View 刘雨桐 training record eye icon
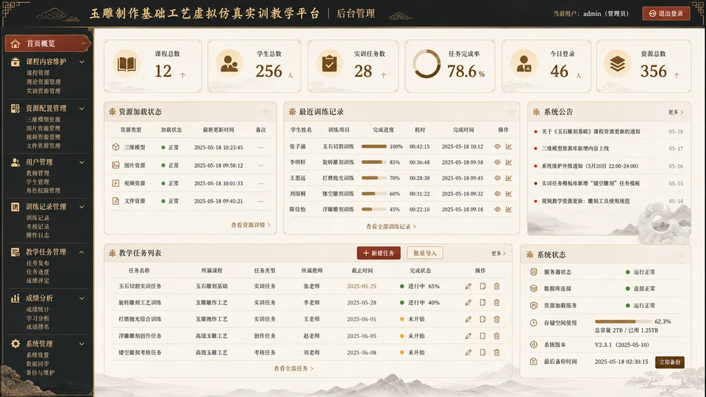The width and height of the screenshot is (706, 397). pos(498,193)
